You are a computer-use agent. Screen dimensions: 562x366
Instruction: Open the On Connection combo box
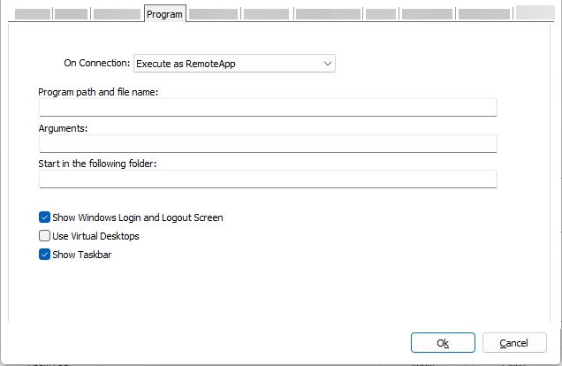click(233, 64)
